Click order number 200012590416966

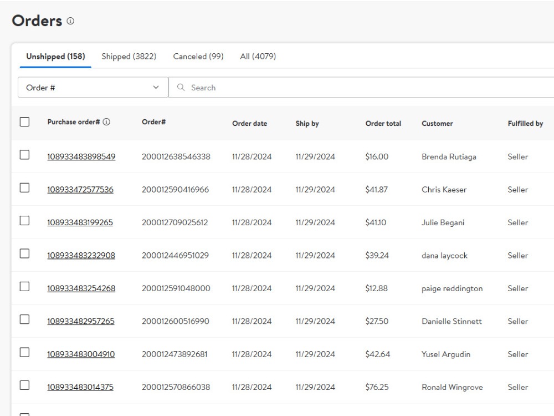pos(175,190)
